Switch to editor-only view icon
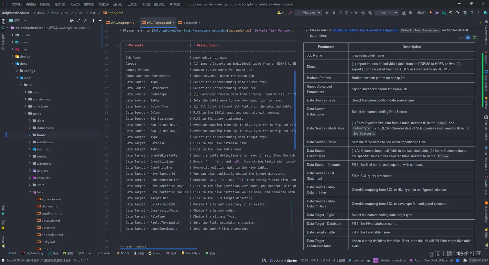This screenshot has height=265, width=489. [x=461, y=38]
